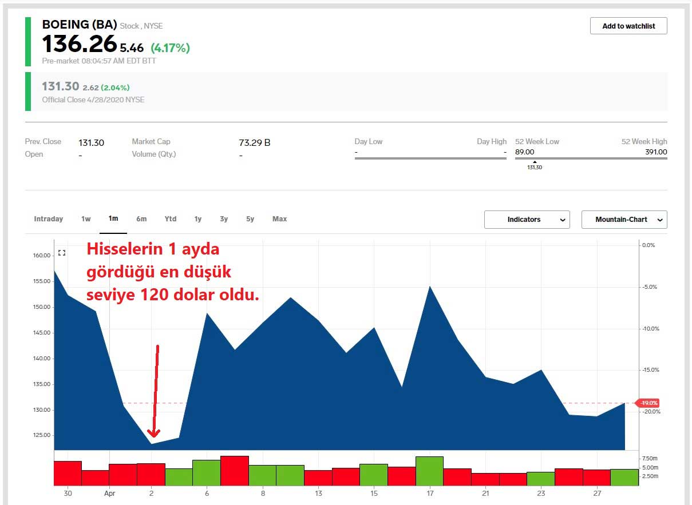This screenshot has width=692, height=505.
Task: Select the 1y time range tab
Action: (x=198, y=219)
